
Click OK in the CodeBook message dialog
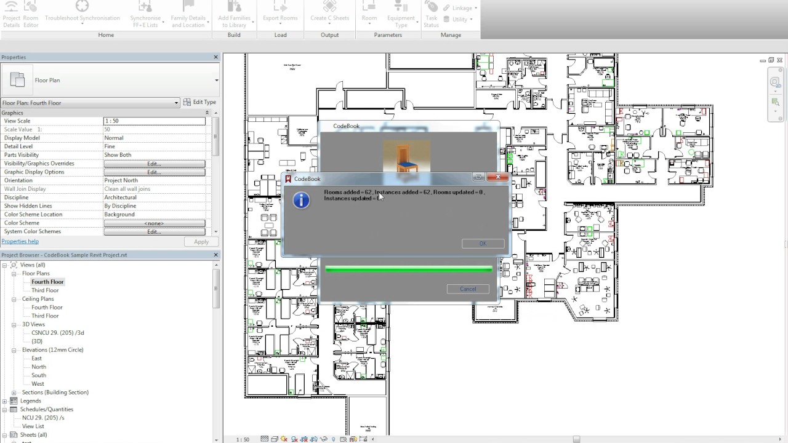click(483, 244)
